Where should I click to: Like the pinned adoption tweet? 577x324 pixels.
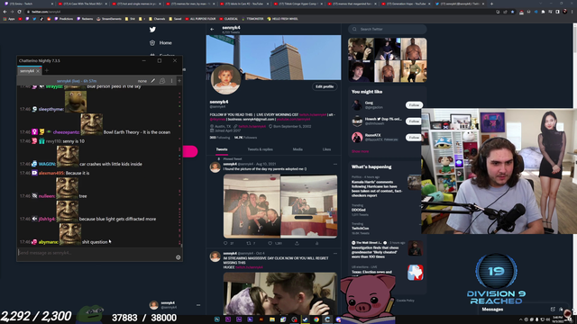point(270,243)
